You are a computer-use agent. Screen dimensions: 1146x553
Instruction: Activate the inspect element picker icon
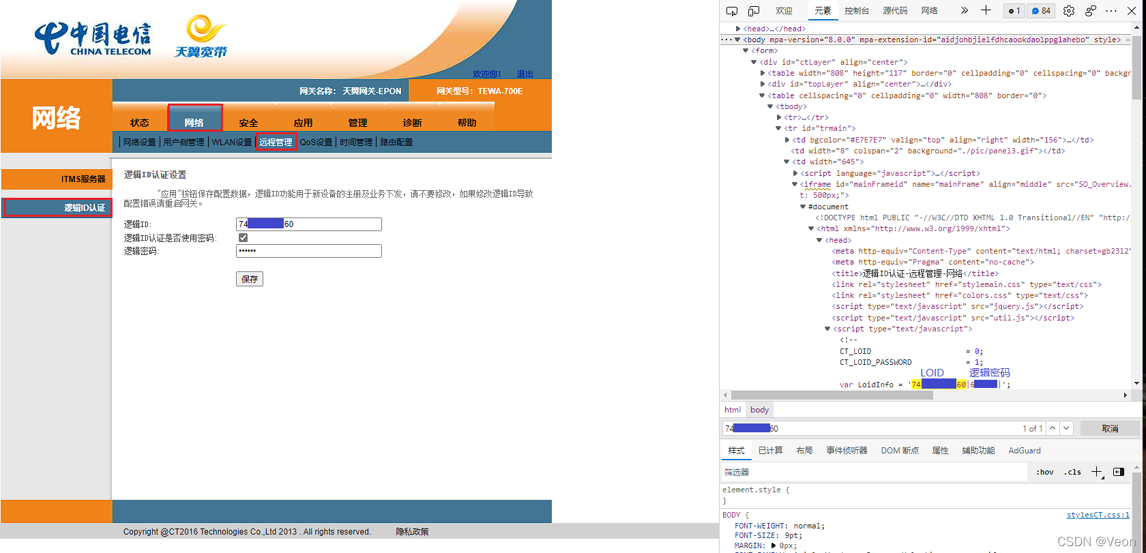(x=732, y=11)
